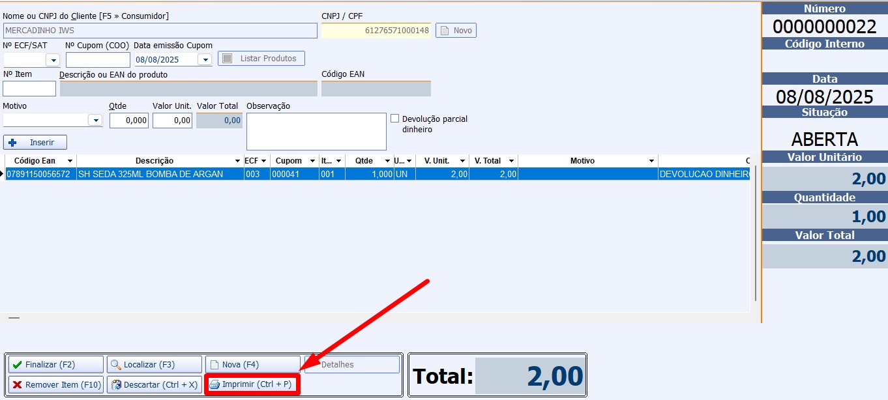Click the Observação text area
Screen dimensions: 888x400
tap(316, 132)
